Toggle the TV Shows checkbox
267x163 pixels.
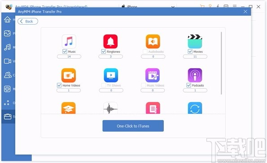[104, 85]
